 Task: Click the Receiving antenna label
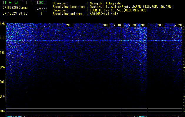pos(68,14)
